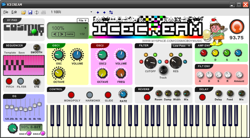Click the 16k EQ slider handle
250x138 pixels.
40,104
